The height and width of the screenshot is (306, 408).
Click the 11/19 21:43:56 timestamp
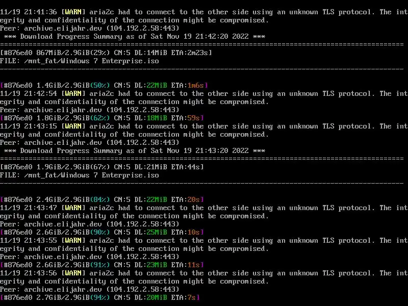point(29,273)
